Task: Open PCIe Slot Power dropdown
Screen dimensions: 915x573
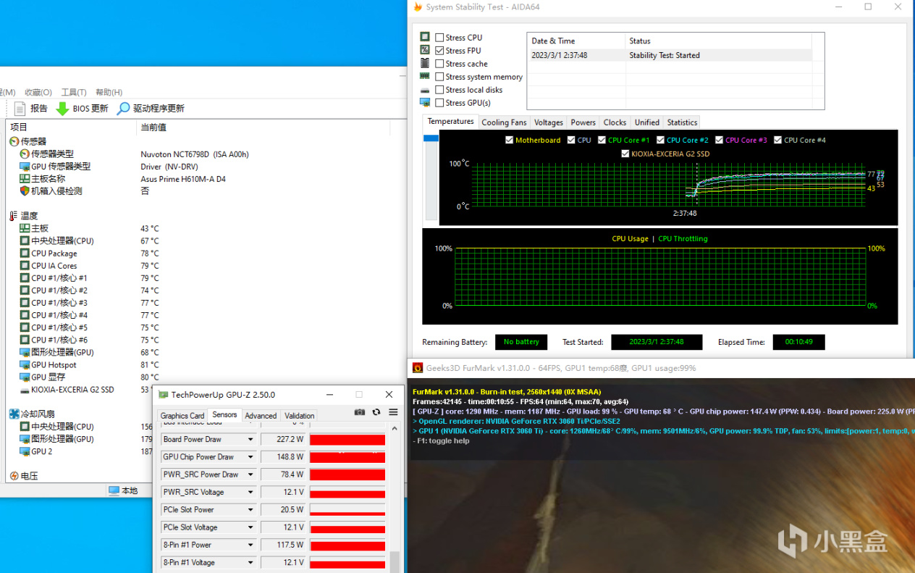Action: (250, 510)
